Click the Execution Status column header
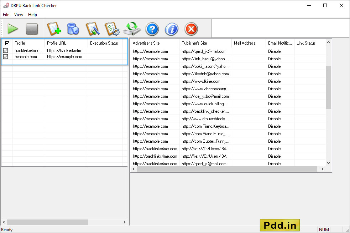The image size is (350, 233). click(x=105, y=43)
